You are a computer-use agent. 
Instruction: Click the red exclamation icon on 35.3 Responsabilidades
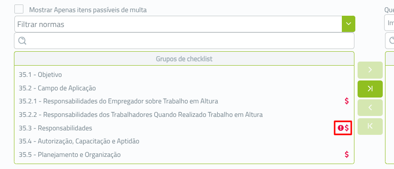coord(340,128)
